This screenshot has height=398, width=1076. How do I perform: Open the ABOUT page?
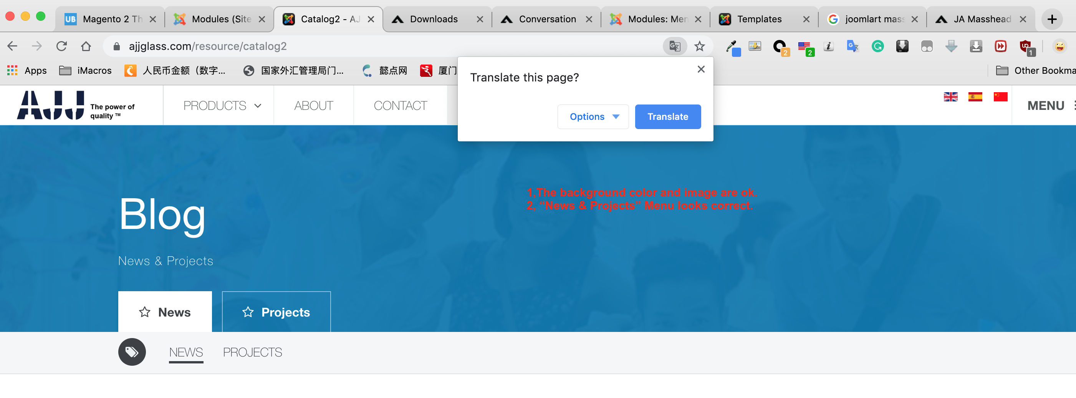click(314, 105)
